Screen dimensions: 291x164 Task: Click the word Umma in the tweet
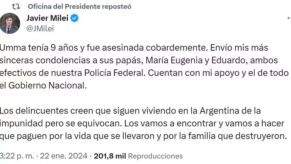pyautogui.click(x=12, y=49)
